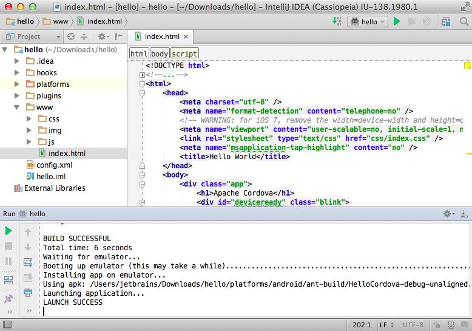The image size is (472, 331).
Task: Expand the plugins folder
Action: tap(17, 96)
